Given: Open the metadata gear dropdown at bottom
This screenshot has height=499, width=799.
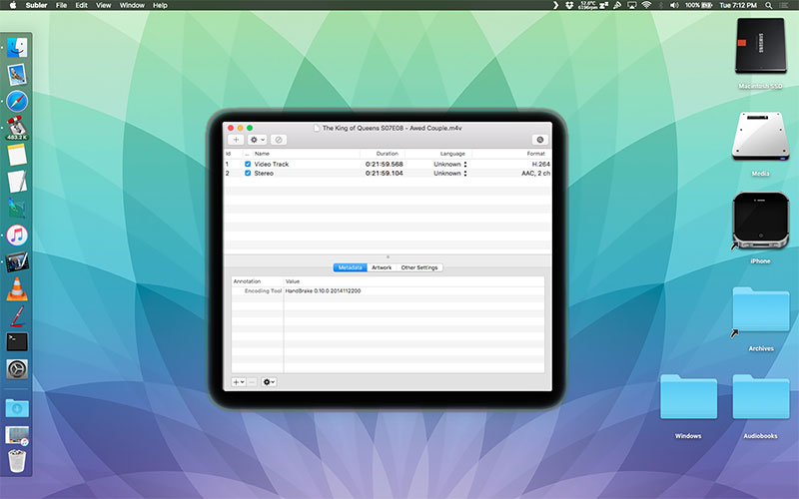Looking at the screenshot, I should coord(269,382).
